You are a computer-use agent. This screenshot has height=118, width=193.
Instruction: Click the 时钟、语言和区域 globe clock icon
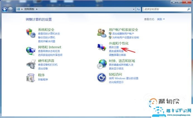[x=102, y=64]
